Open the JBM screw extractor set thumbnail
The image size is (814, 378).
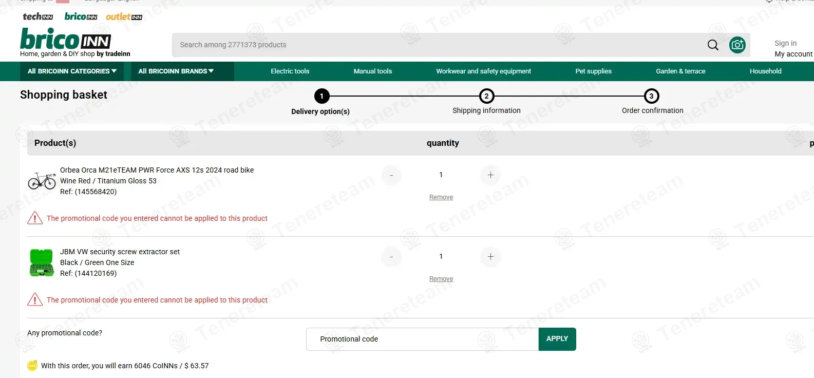click(42, 262)
